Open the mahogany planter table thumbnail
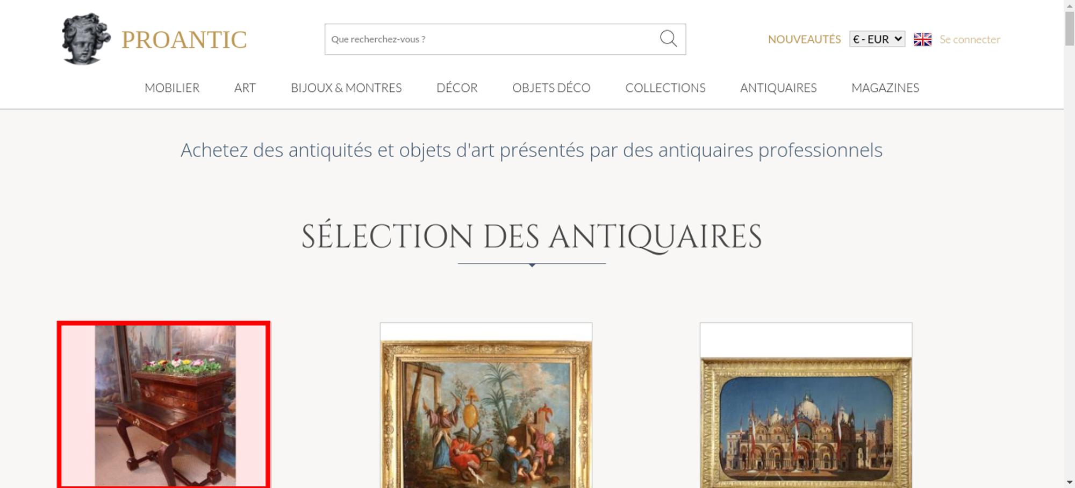The height and width of the screenshot is (488, 1075). tap(163, 405)
